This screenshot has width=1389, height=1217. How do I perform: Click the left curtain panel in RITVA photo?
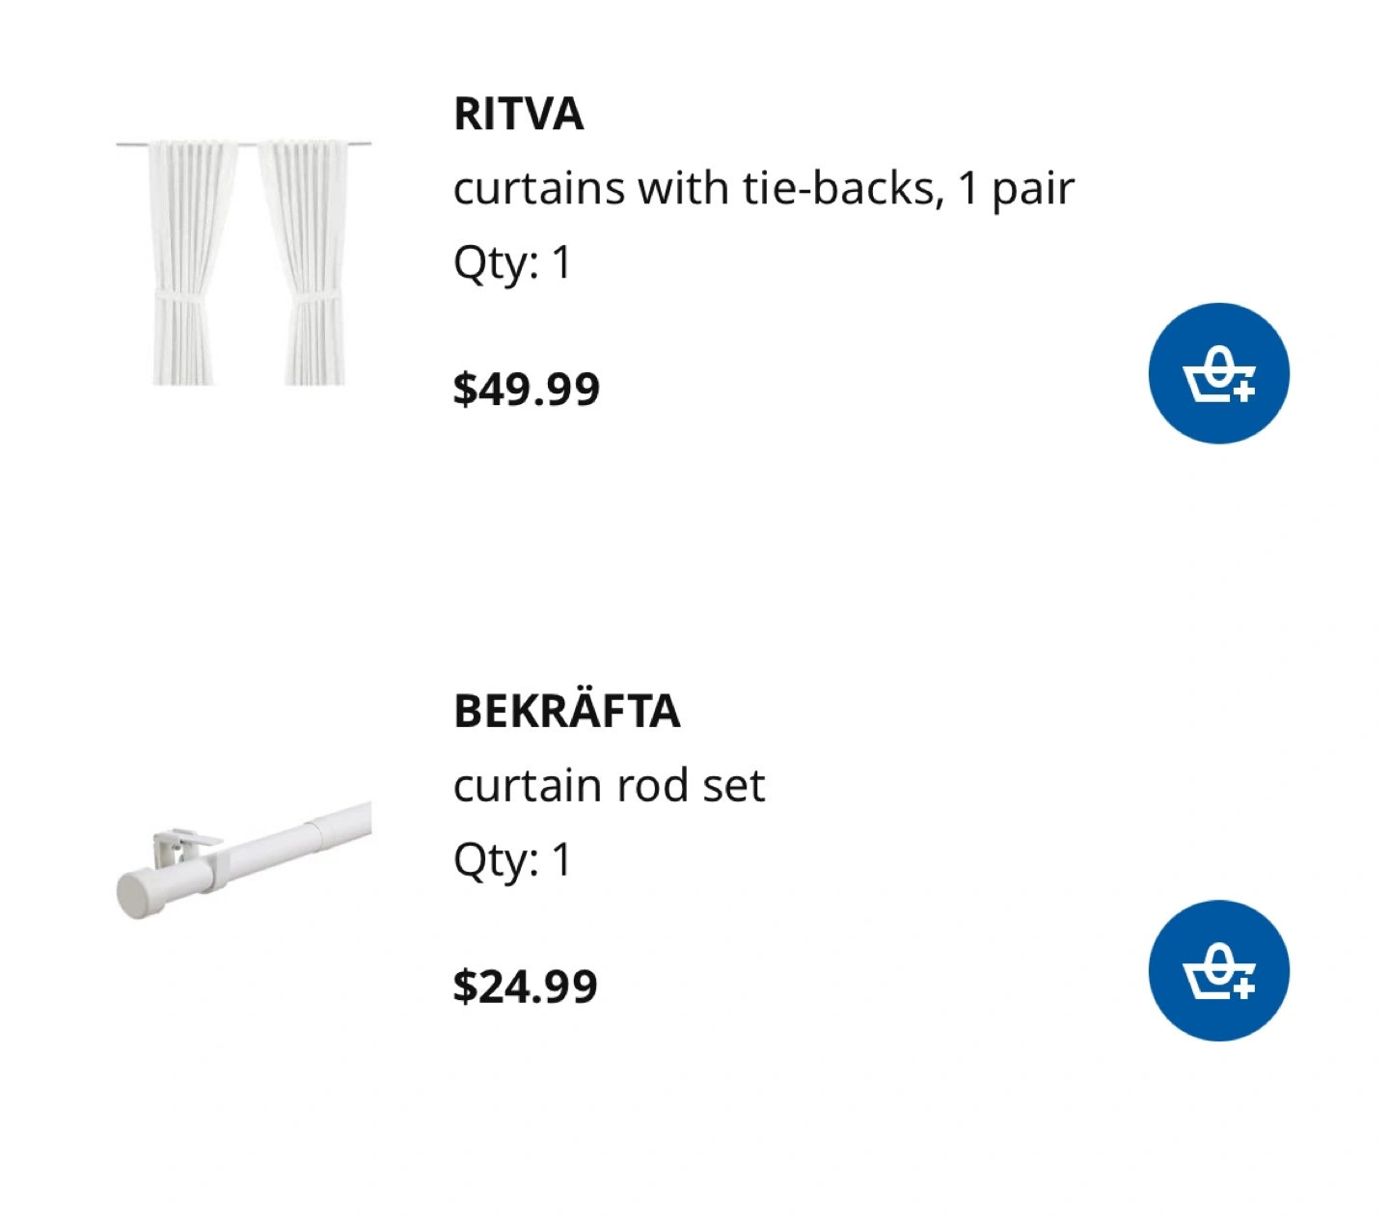click(x=189, y=262)
